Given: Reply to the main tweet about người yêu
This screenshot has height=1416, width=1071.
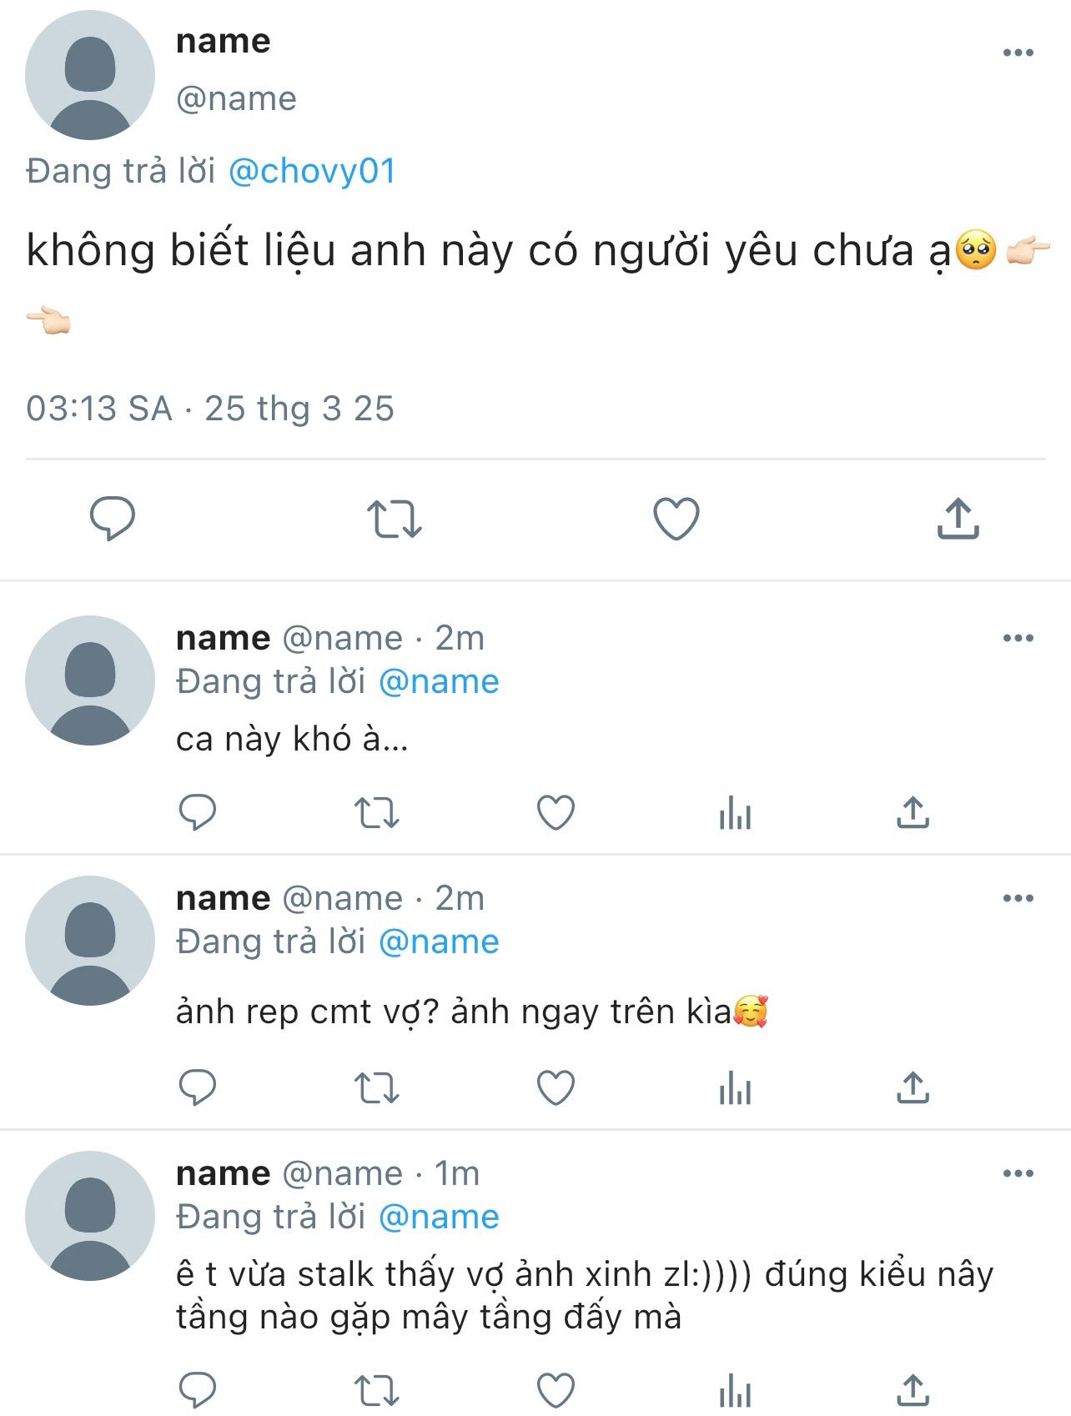Looking at the screenshot, I should (113, 519).
